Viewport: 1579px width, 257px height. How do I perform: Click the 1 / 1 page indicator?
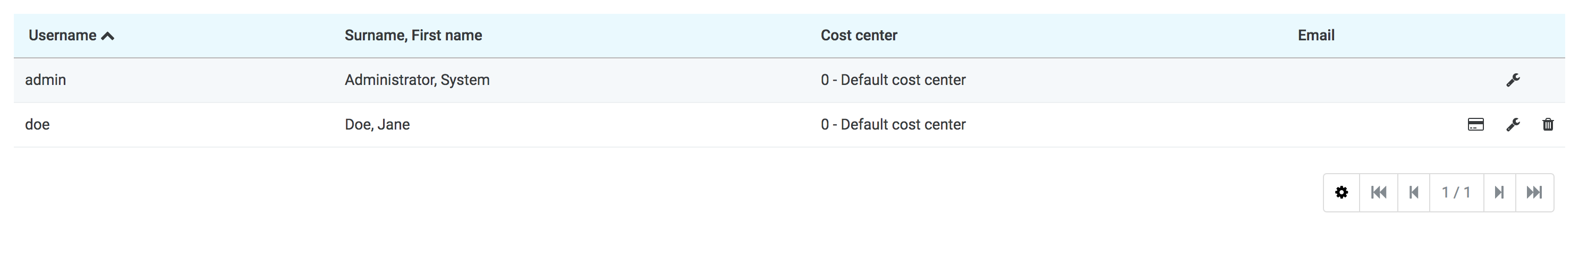click(x=1456, y=193)
